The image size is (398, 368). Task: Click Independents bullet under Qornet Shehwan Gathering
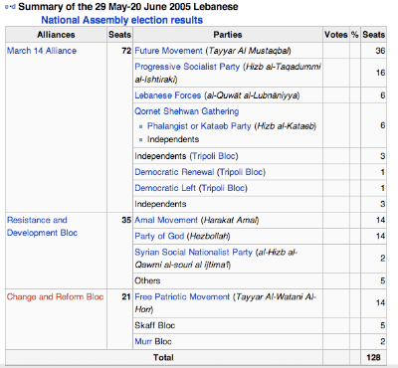(173, 139)
